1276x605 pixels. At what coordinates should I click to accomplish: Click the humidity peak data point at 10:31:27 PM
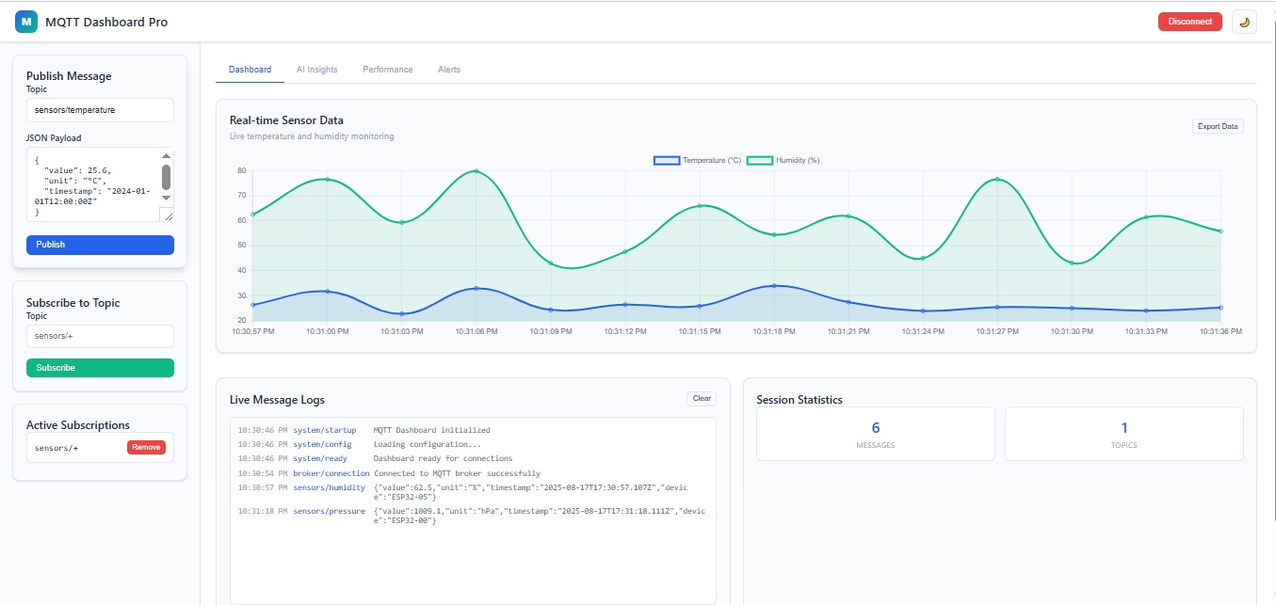[997, 179]
